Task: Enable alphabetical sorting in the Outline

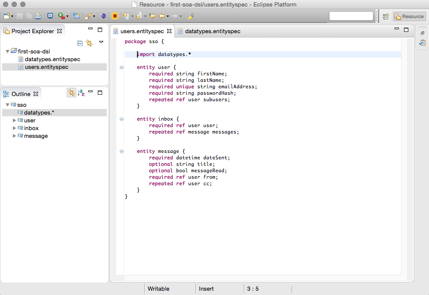Action: tap(82, 92)
